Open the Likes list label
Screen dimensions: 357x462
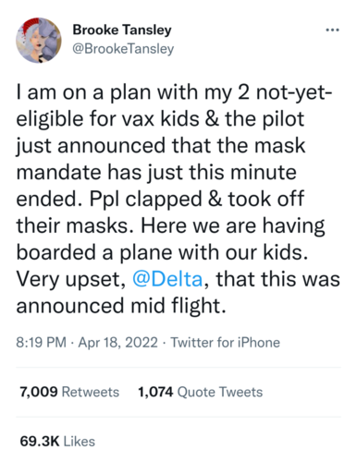[80, 442]
